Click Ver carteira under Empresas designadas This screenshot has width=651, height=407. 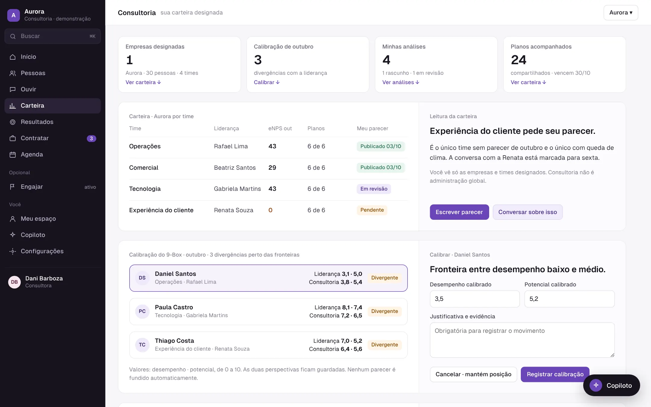(143, 82)
